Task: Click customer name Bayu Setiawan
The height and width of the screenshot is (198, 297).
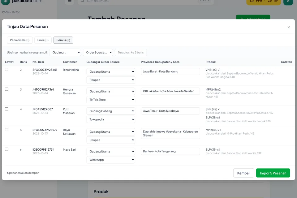Action: [69, 132]
